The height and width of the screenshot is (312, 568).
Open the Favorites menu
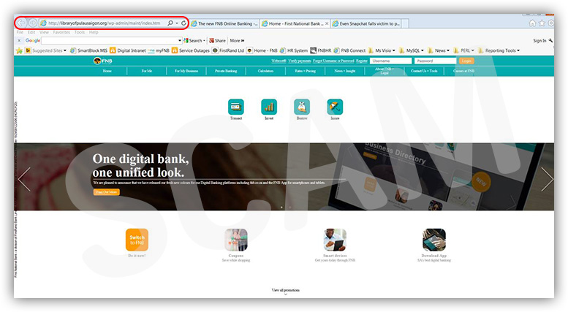(x=61, y=32)
